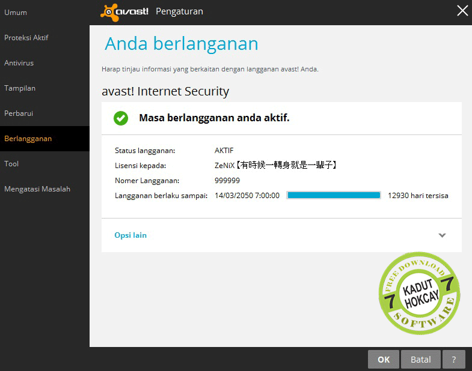Click the ZeNiX licensee name
Screen dimensions: 472x371
275,165
